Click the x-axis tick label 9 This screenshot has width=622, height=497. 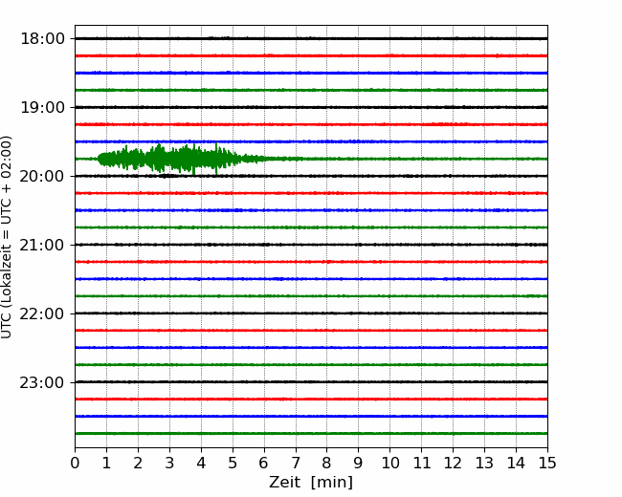point(359,463)
